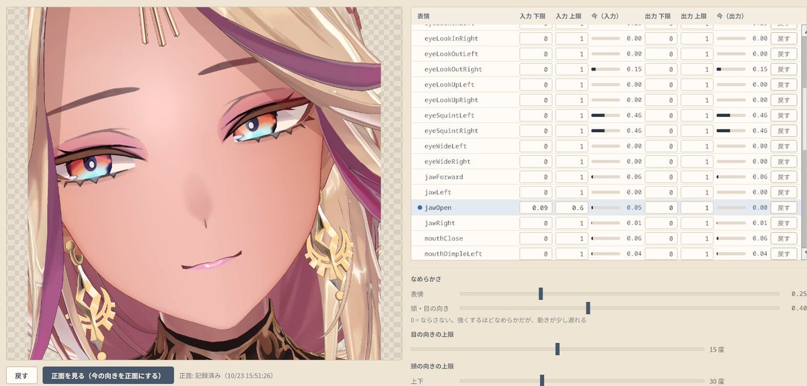Reset the eyeWideRight row with 戻す
807x386 pixels.
click(x=783, y=162)
